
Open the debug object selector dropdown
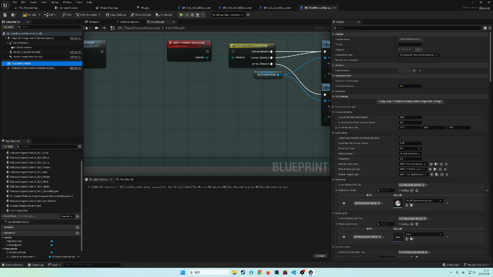click(x=228, y=15)
